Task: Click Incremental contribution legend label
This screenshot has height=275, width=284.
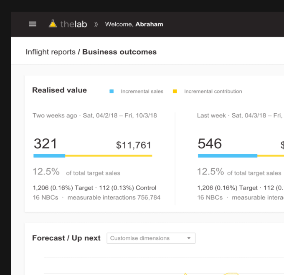Action: [x=213, y=91]
